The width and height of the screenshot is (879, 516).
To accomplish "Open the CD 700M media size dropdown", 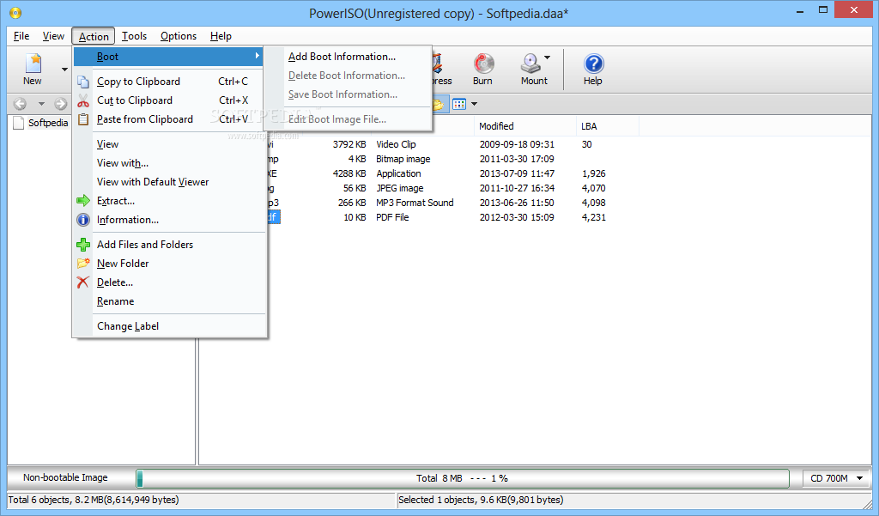I will pyautogui.click(x=836, y=478).
